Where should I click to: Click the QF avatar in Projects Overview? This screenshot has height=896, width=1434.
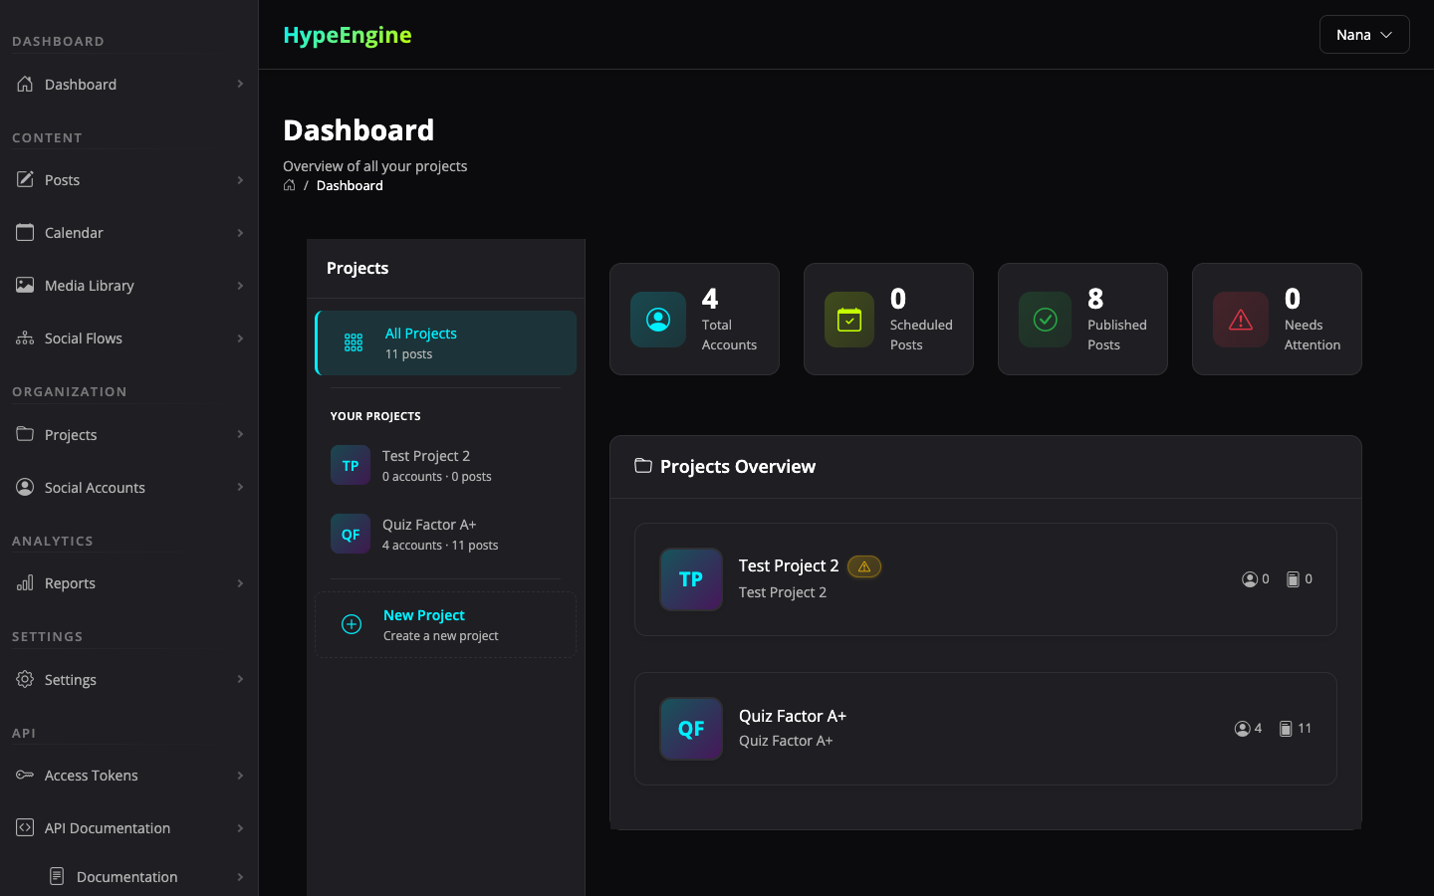point(691,729)
